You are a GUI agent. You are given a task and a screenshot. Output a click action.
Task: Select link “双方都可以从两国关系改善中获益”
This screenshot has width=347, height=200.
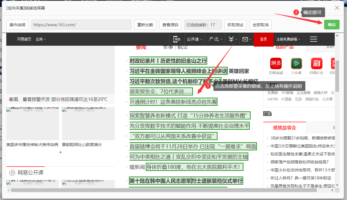pyautogui.click(x=173, y=136)
